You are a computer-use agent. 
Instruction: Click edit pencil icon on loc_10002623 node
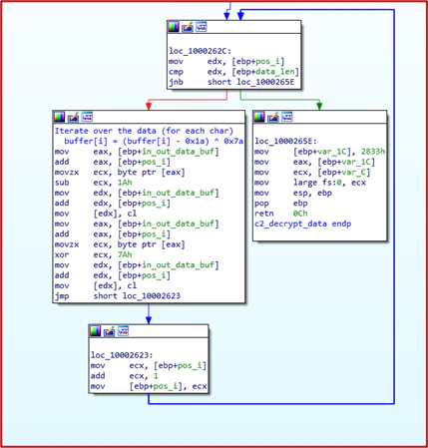point(109,331)
